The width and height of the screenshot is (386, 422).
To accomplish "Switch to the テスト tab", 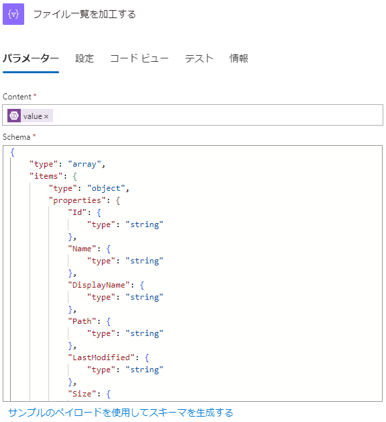I will 199,58.
